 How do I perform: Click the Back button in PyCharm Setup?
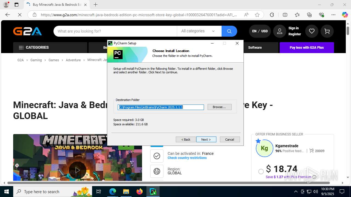[186, 140]
